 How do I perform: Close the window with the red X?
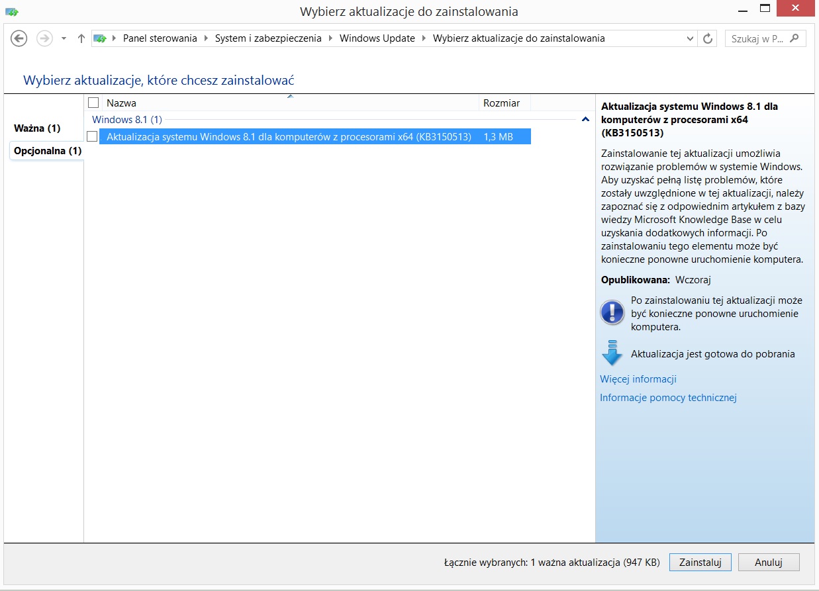[796, 9]
